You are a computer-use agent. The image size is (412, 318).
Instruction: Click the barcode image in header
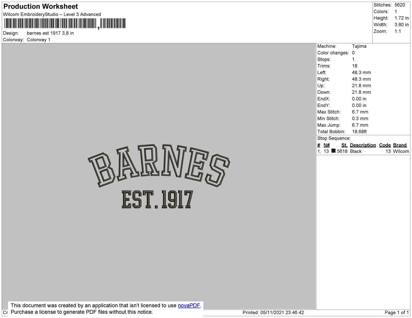(64, 23)
